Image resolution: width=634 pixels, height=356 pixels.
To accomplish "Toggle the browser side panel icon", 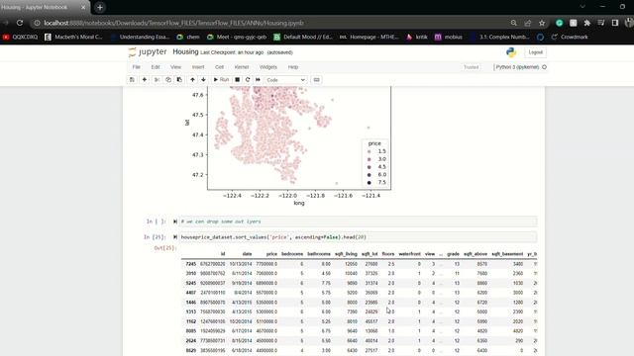I will click(x=615, y=23).
